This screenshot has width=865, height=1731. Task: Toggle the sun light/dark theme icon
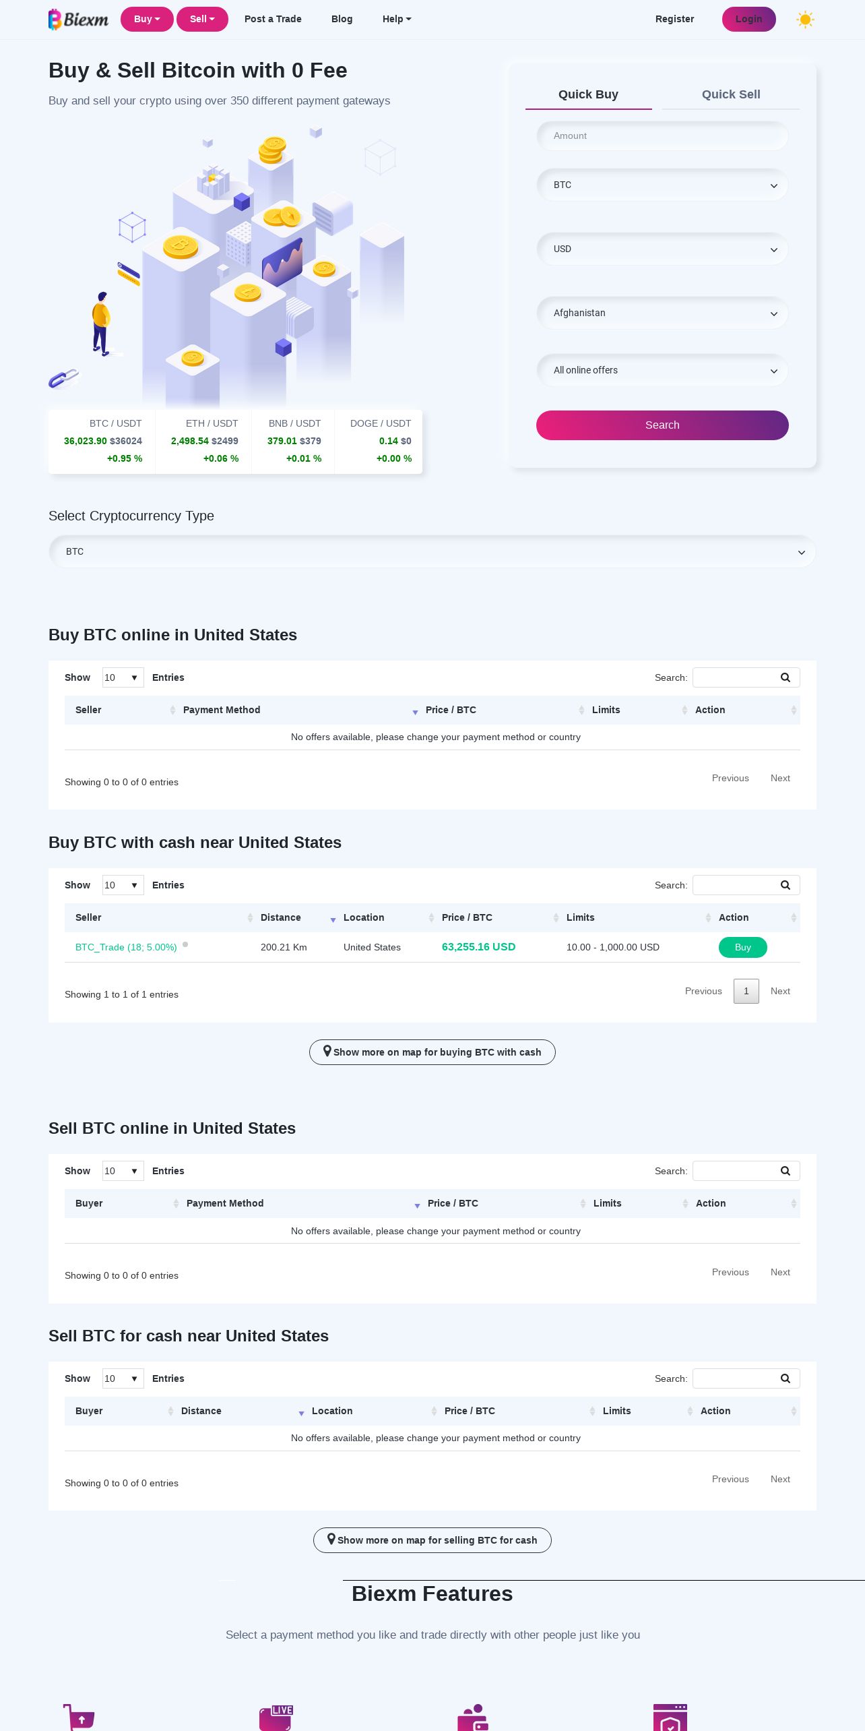tap(805, 20)
